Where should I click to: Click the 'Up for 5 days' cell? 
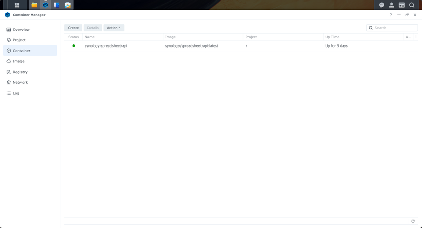[x=337, y=46]
